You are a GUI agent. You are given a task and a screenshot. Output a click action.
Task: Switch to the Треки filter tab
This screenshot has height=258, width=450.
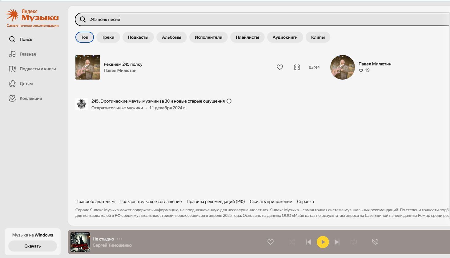pos(108,37)
